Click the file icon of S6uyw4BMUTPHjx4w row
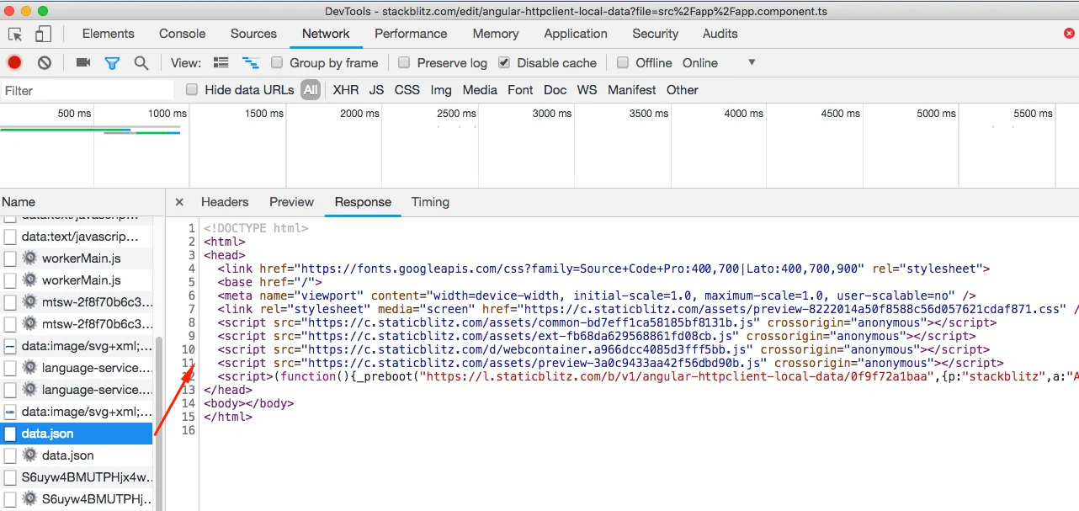Image resolution: width=1079 pixels, height=511 pixels. 10,477
